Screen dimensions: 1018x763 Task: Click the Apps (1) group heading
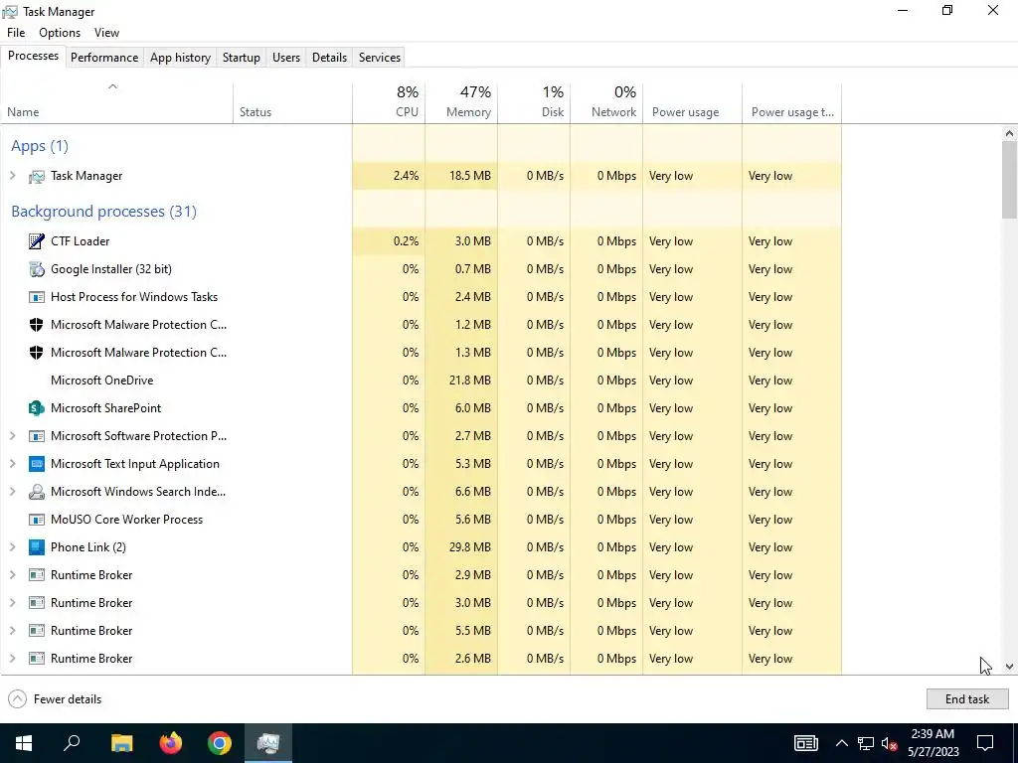[x=40, y=146]
